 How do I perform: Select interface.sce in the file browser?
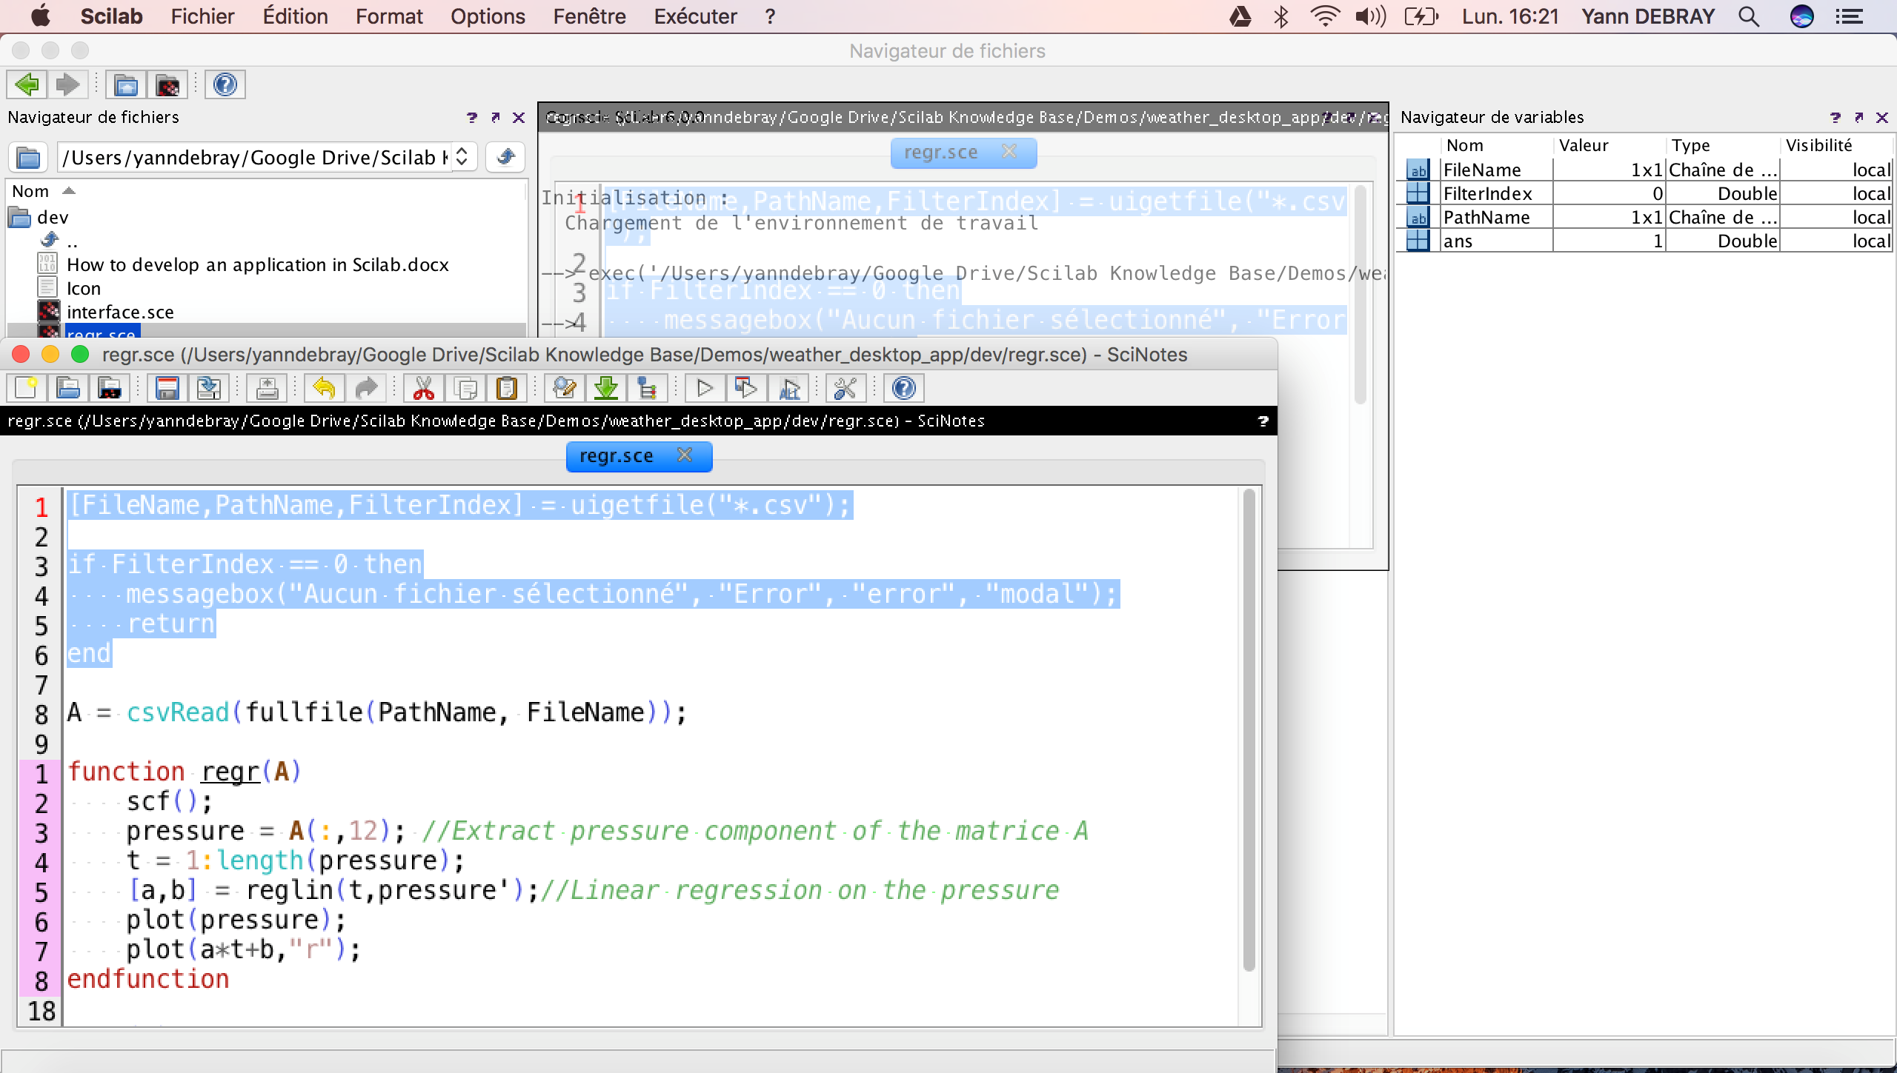(x=120, y=312)
